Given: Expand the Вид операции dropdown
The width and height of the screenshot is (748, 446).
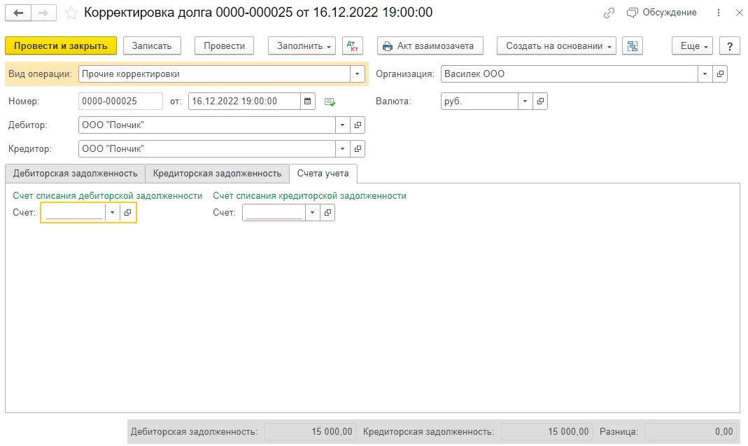Looking at the screenshot, I should pyautogui.click(x=357, y=74).
